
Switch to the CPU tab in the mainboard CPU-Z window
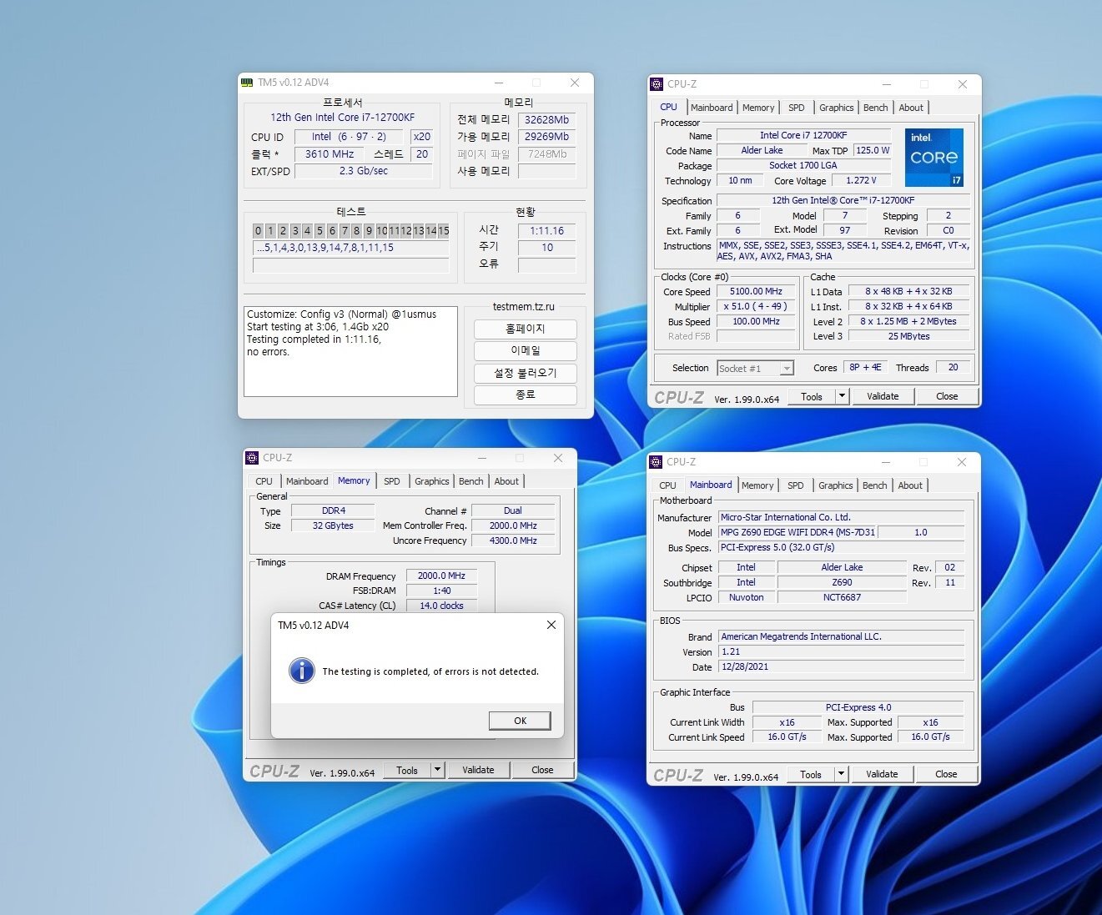[x=668, y=485]
